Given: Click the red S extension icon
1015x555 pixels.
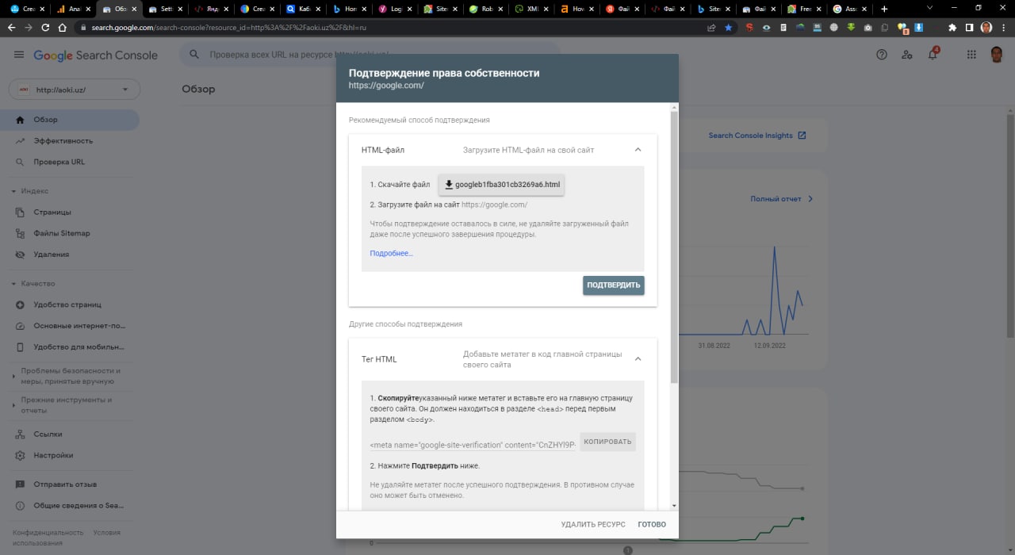Looking at the screenshot, I should [749, 27].
